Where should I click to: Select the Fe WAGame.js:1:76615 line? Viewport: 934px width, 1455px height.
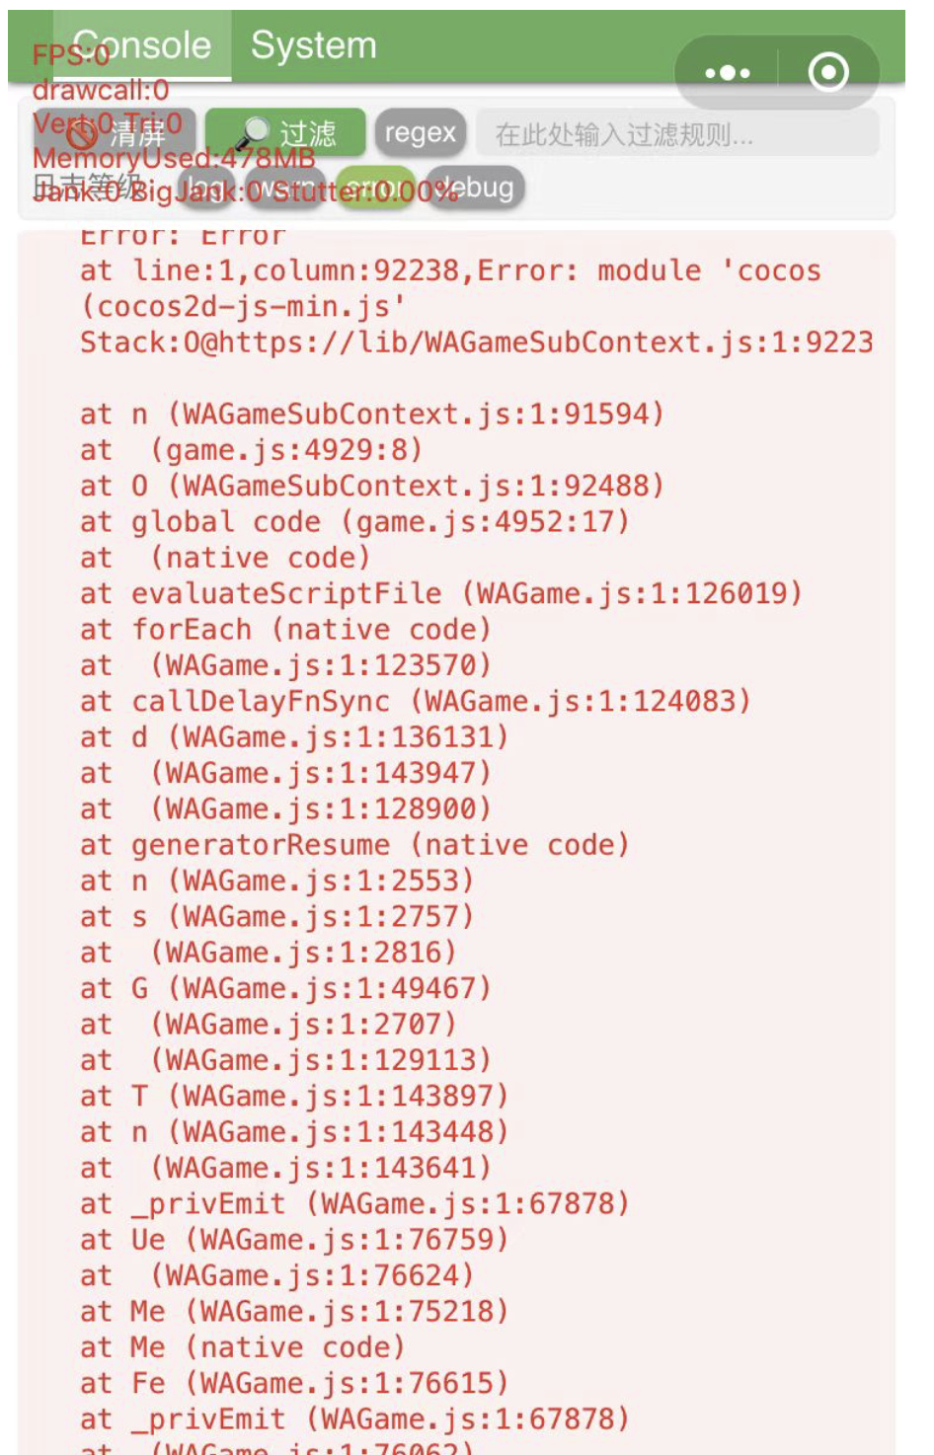(x=293, y=1383)
